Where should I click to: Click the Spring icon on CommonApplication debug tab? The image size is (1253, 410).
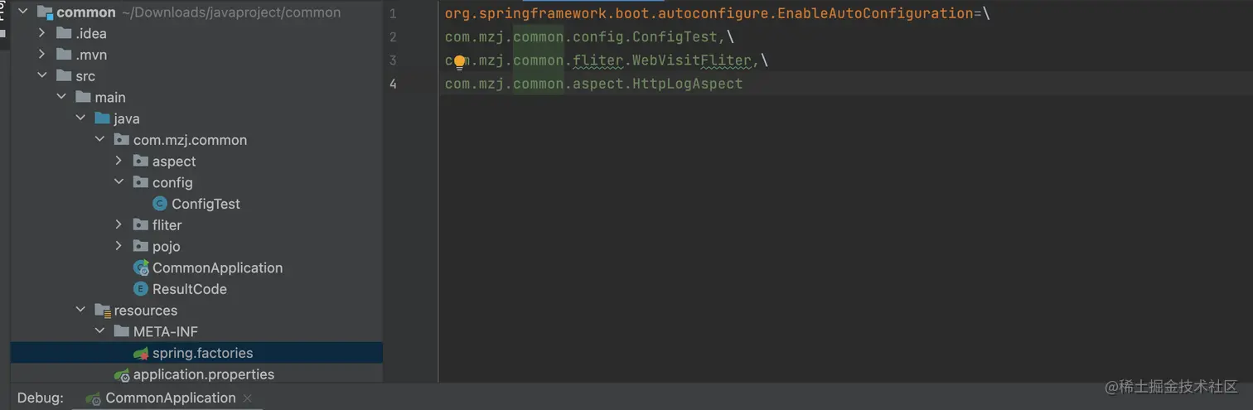[x=94, y=398]
